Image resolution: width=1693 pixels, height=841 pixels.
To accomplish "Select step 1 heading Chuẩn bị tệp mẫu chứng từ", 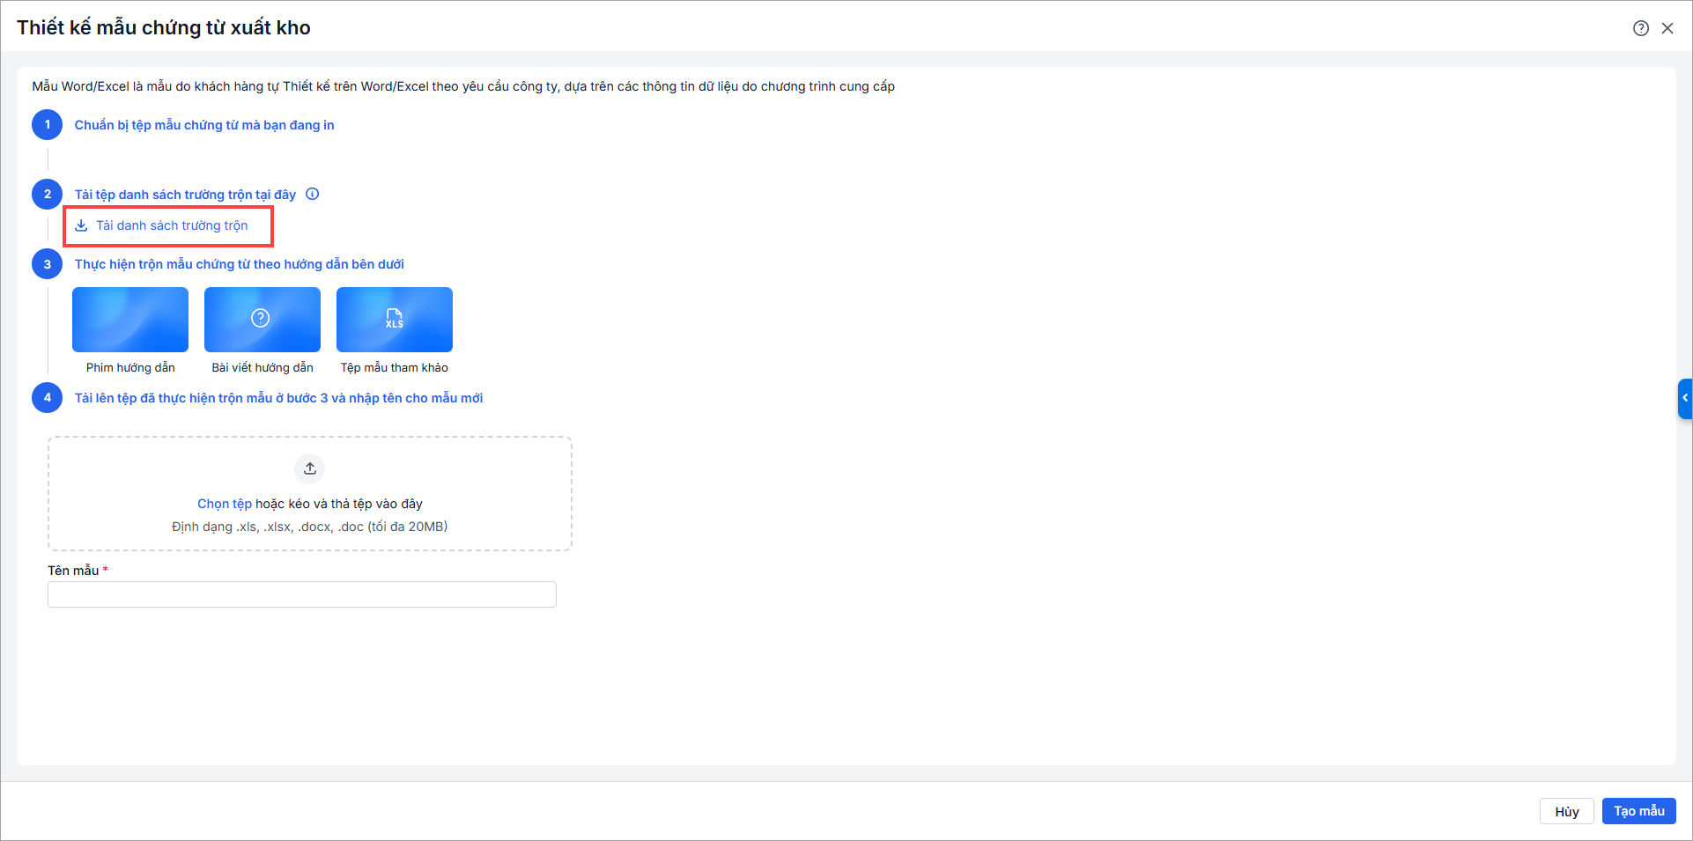I will (x=204, y=125).
